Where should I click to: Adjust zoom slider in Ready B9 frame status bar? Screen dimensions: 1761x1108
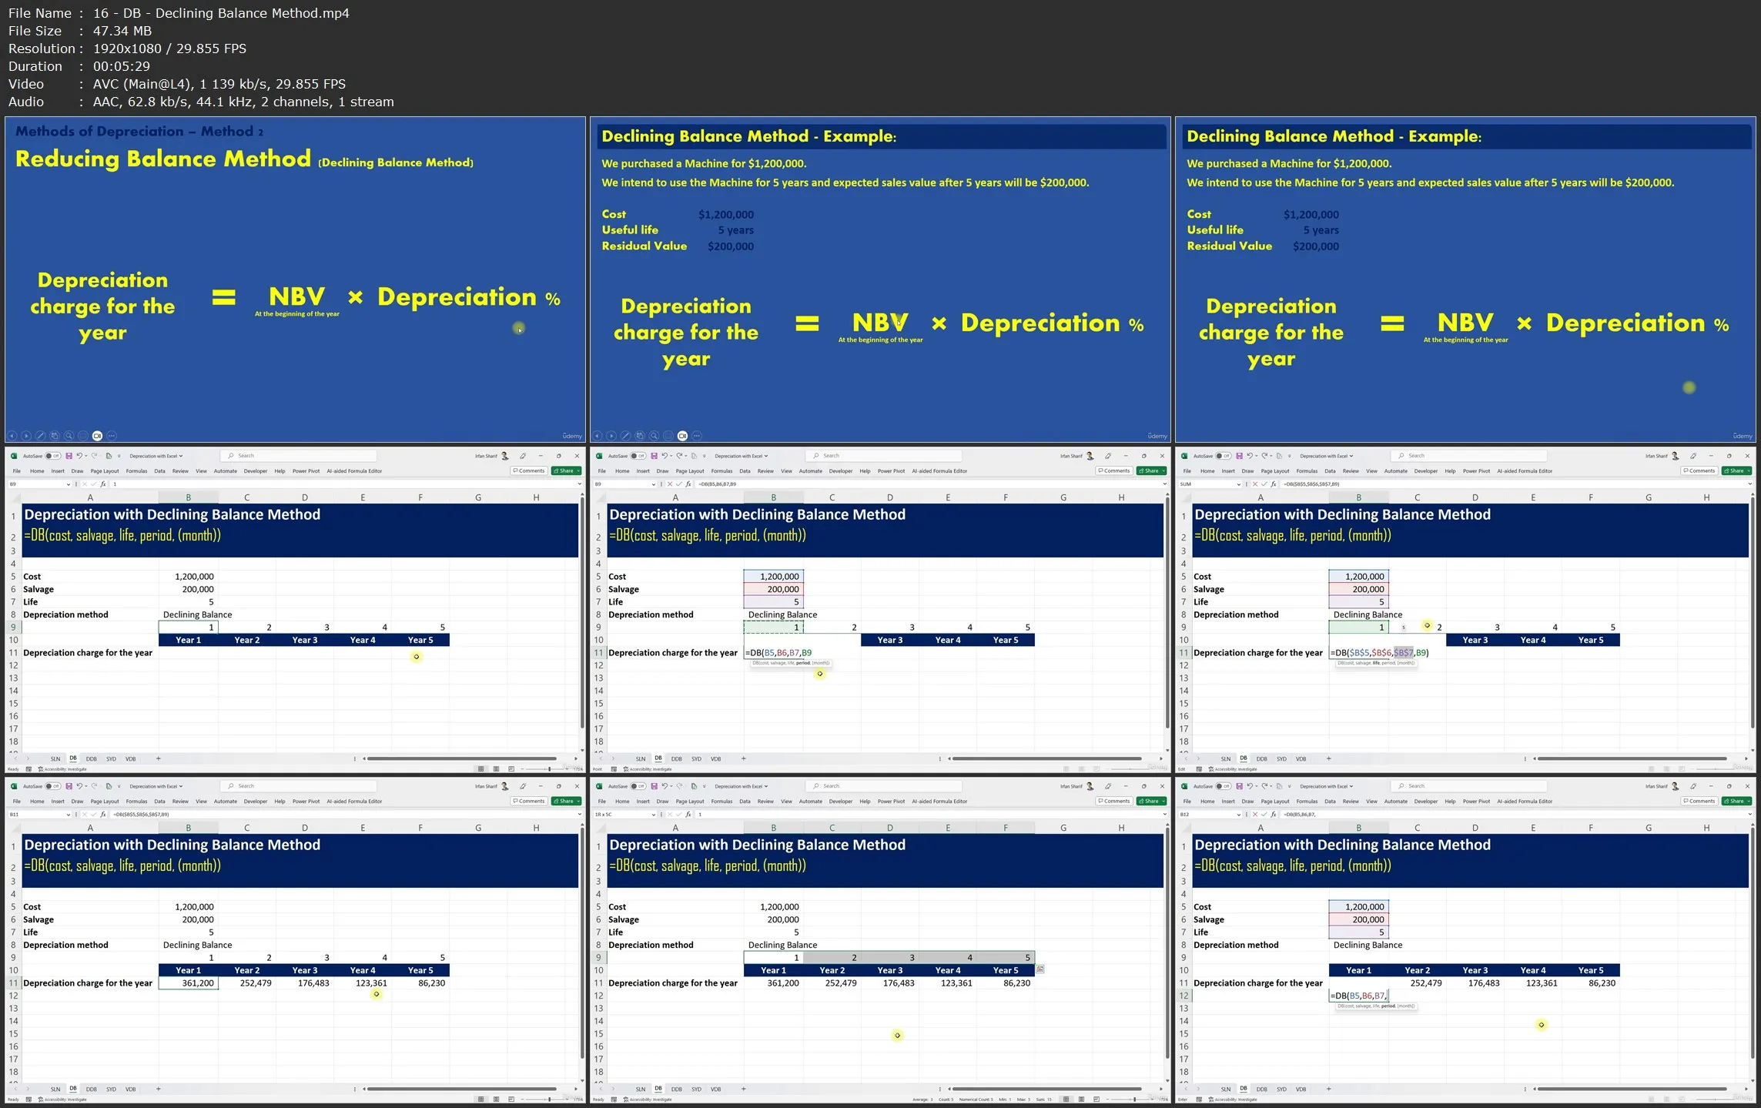coord(549,768)
